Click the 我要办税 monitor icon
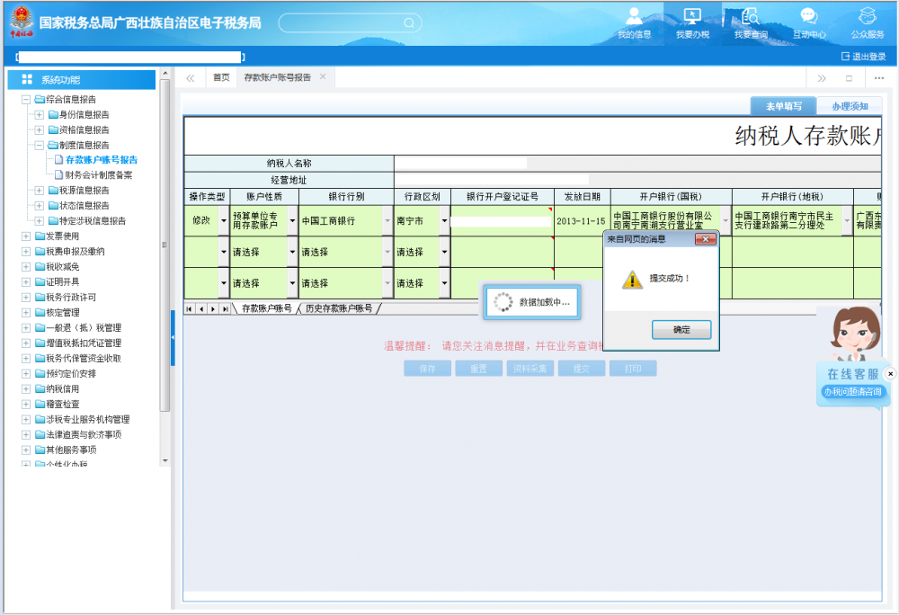Image resolution: width=899 pixels, height=615 pixels. [692, 18]
